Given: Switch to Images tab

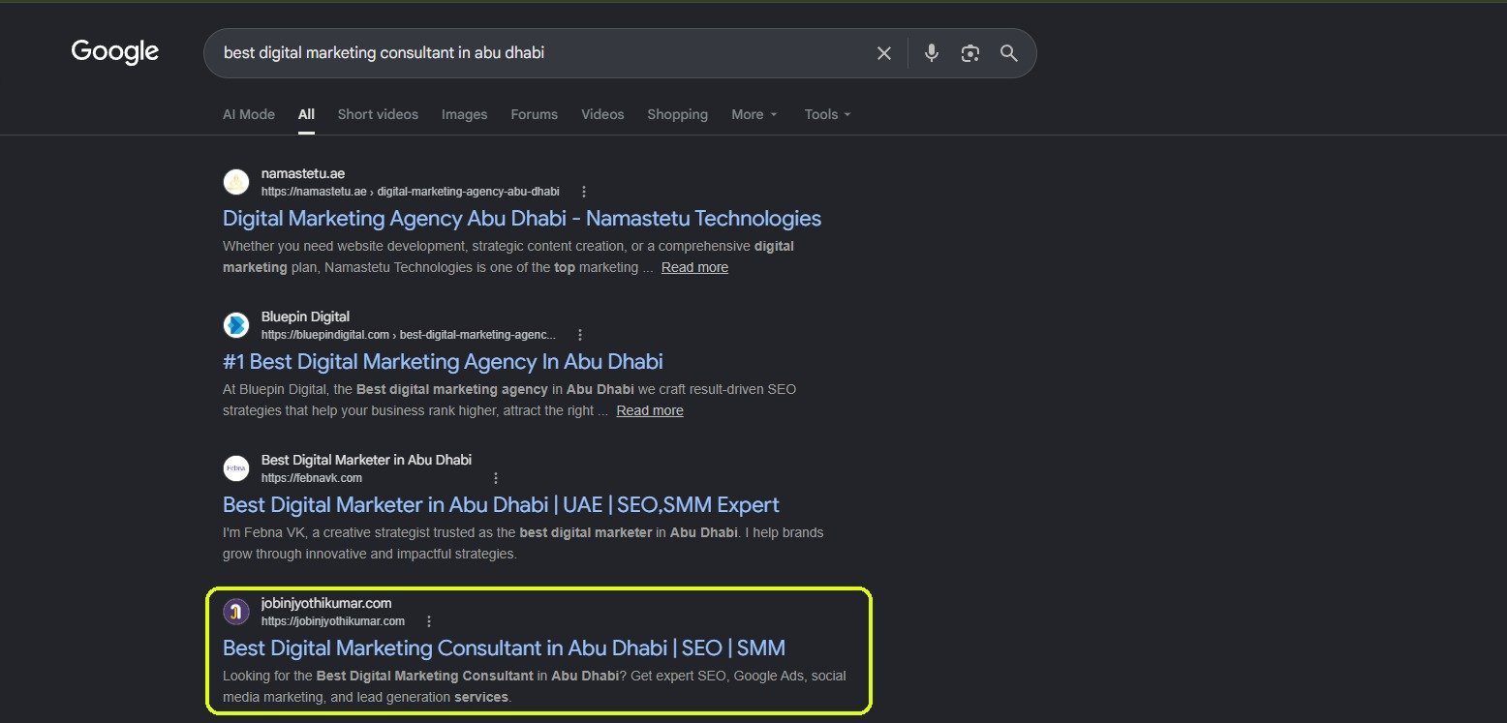Looking at the screenshot, I should coord(465,114).
